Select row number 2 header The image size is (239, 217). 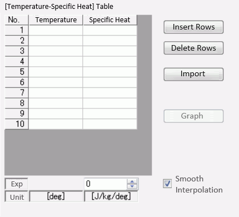point(17,41)
